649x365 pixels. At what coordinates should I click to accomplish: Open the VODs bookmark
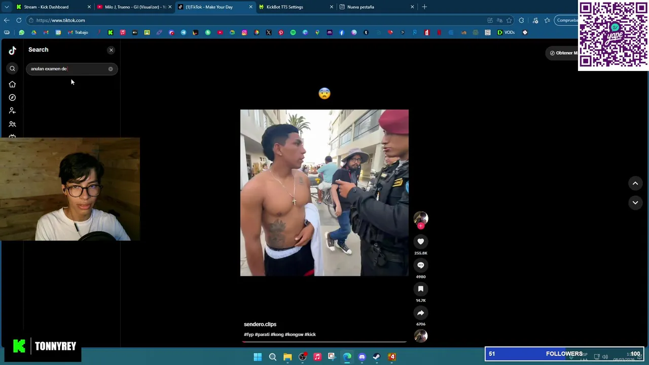(506, 32)
